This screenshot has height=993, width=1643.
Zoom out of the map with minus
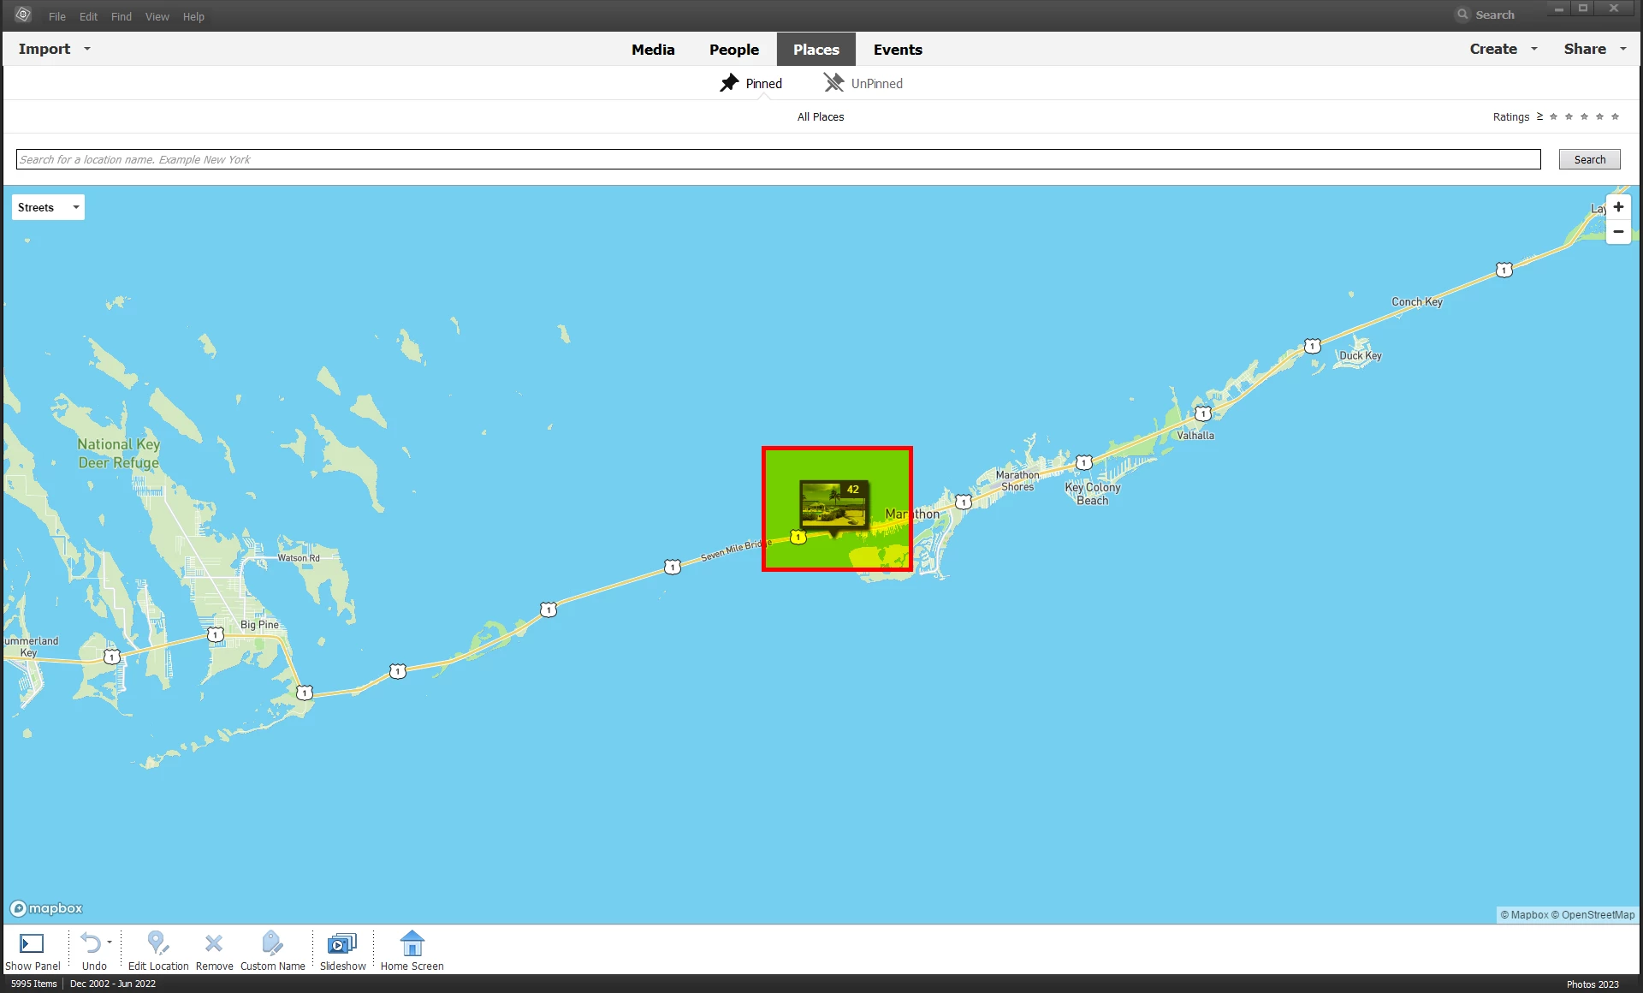[x=1618, y=232]
